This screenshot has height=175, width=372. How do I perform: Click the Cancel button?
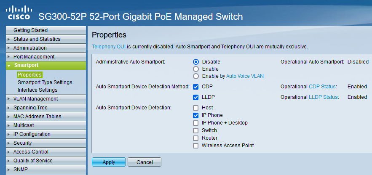(145, 162)
